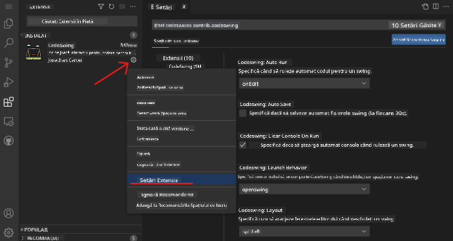This screenshot has width=453, height=241.
Task: Enable the Codeswing Auto Save checkbox
Action: (243, 113)
